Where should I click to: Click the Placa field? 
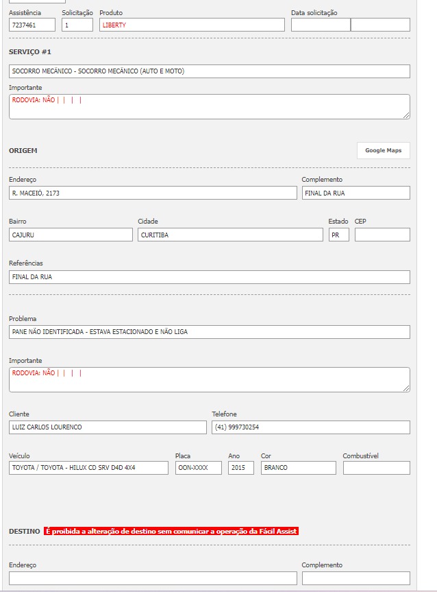199,468
